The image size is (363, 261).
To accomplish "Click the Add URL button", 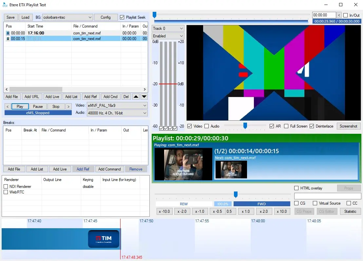I will 32,97.
